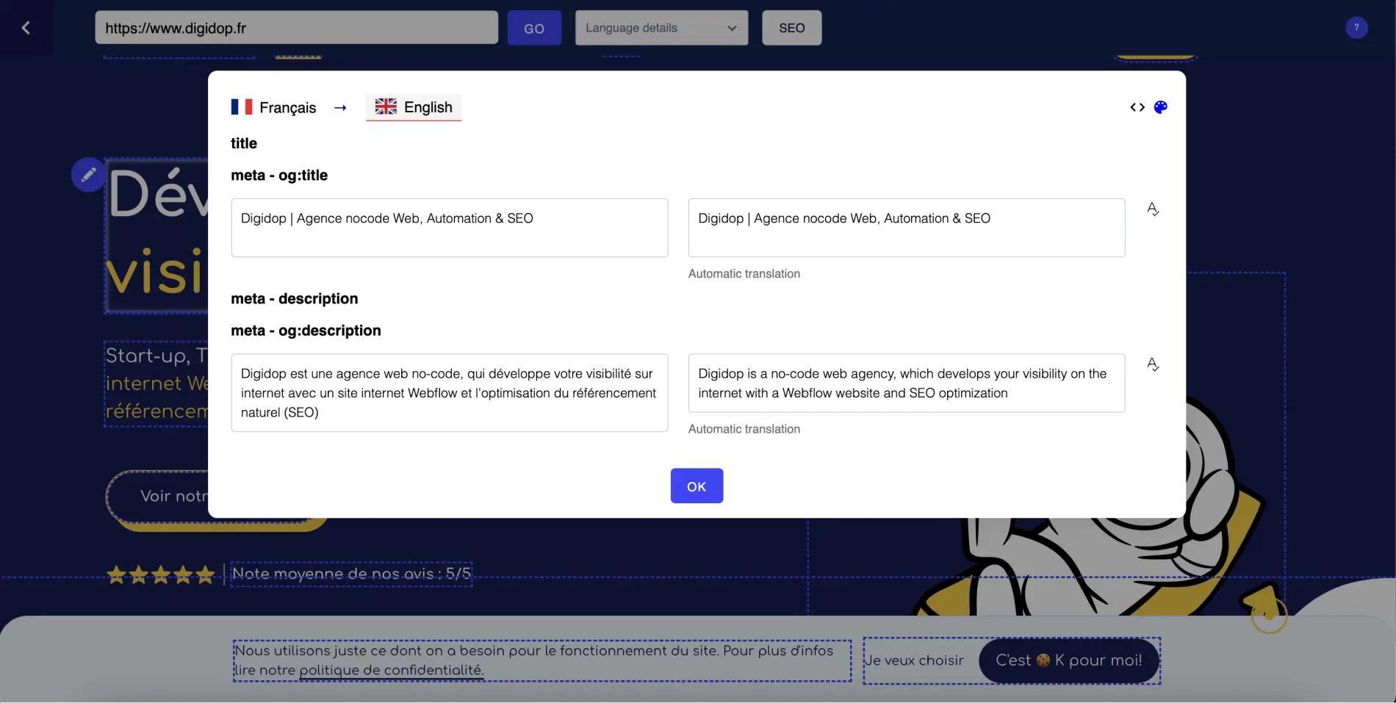
Task: Edit the English og:description translation field
Action: point(907,383)
